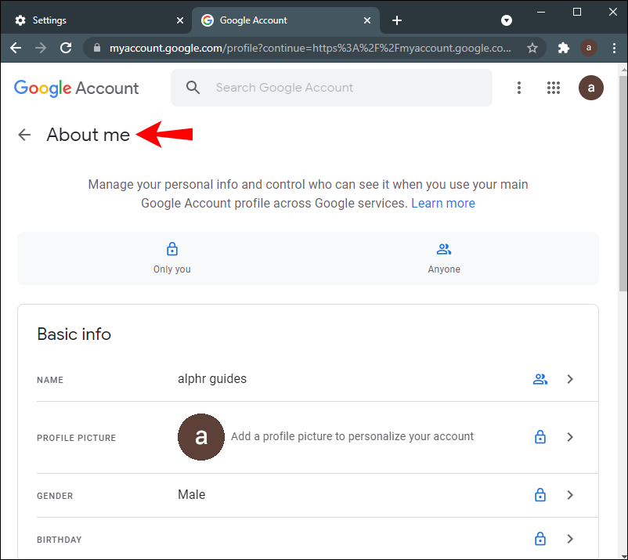Click the people visibility icon for Name
628x560 pixels.
pos(540,379)
